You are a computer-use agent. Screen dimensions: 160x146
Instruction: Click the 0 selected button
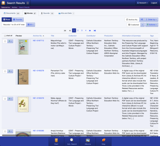(x=133, y=25)
